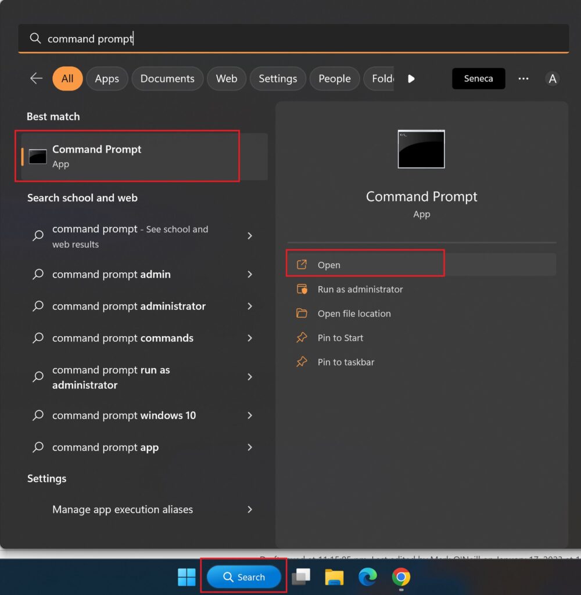The image size is (581, 595).
Task: Open File Explorer from the taskbar
Action: [x=334, y=577]
